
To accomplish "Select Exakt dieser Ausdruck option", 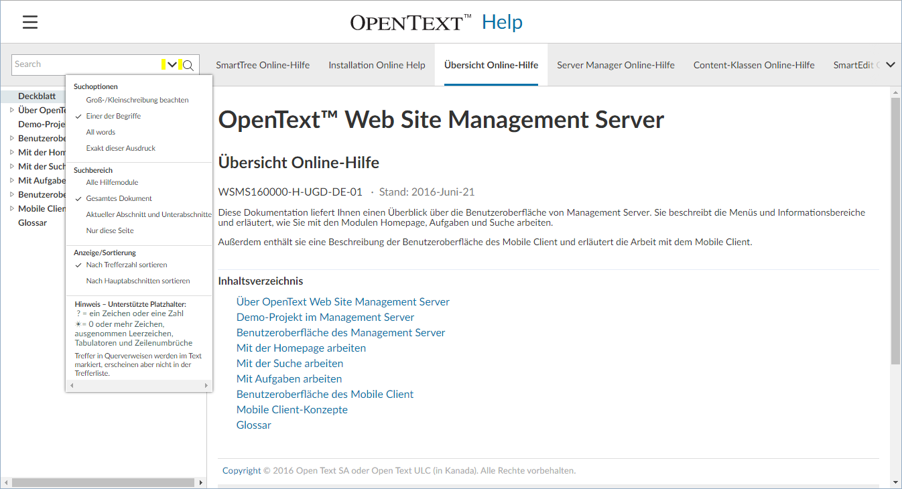I will [121, 148].
